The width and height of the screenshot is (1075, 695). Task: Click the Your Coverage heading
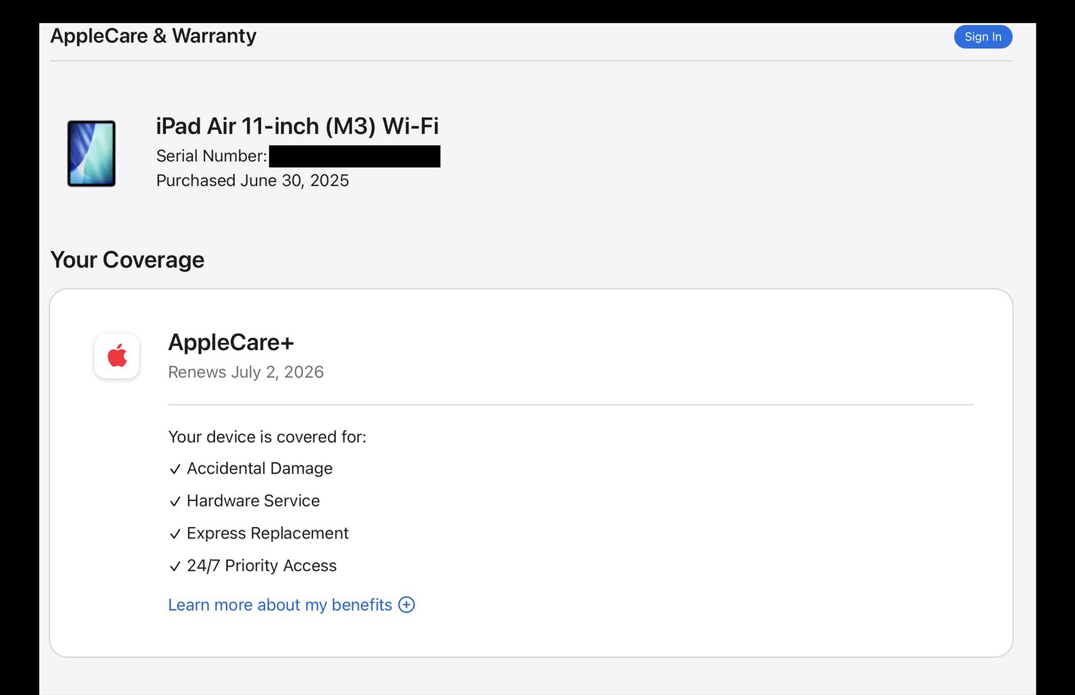click(127, 260)
